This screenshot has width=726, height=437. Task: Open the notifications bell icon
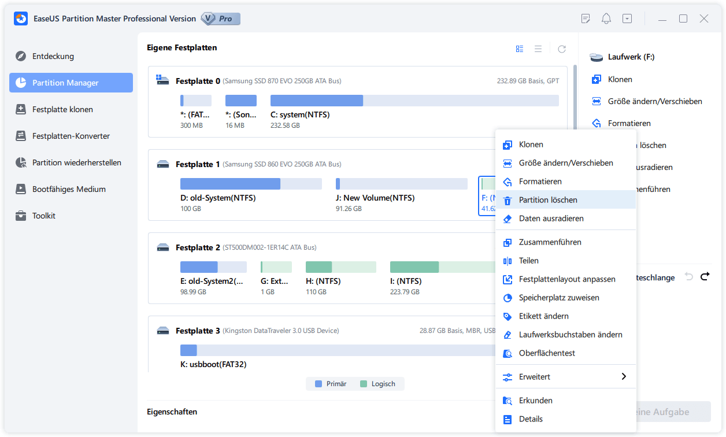(606, 18)
